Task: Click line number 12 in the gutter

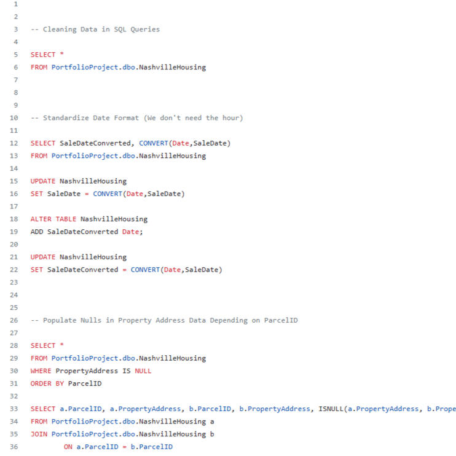Action: (14, 143)
